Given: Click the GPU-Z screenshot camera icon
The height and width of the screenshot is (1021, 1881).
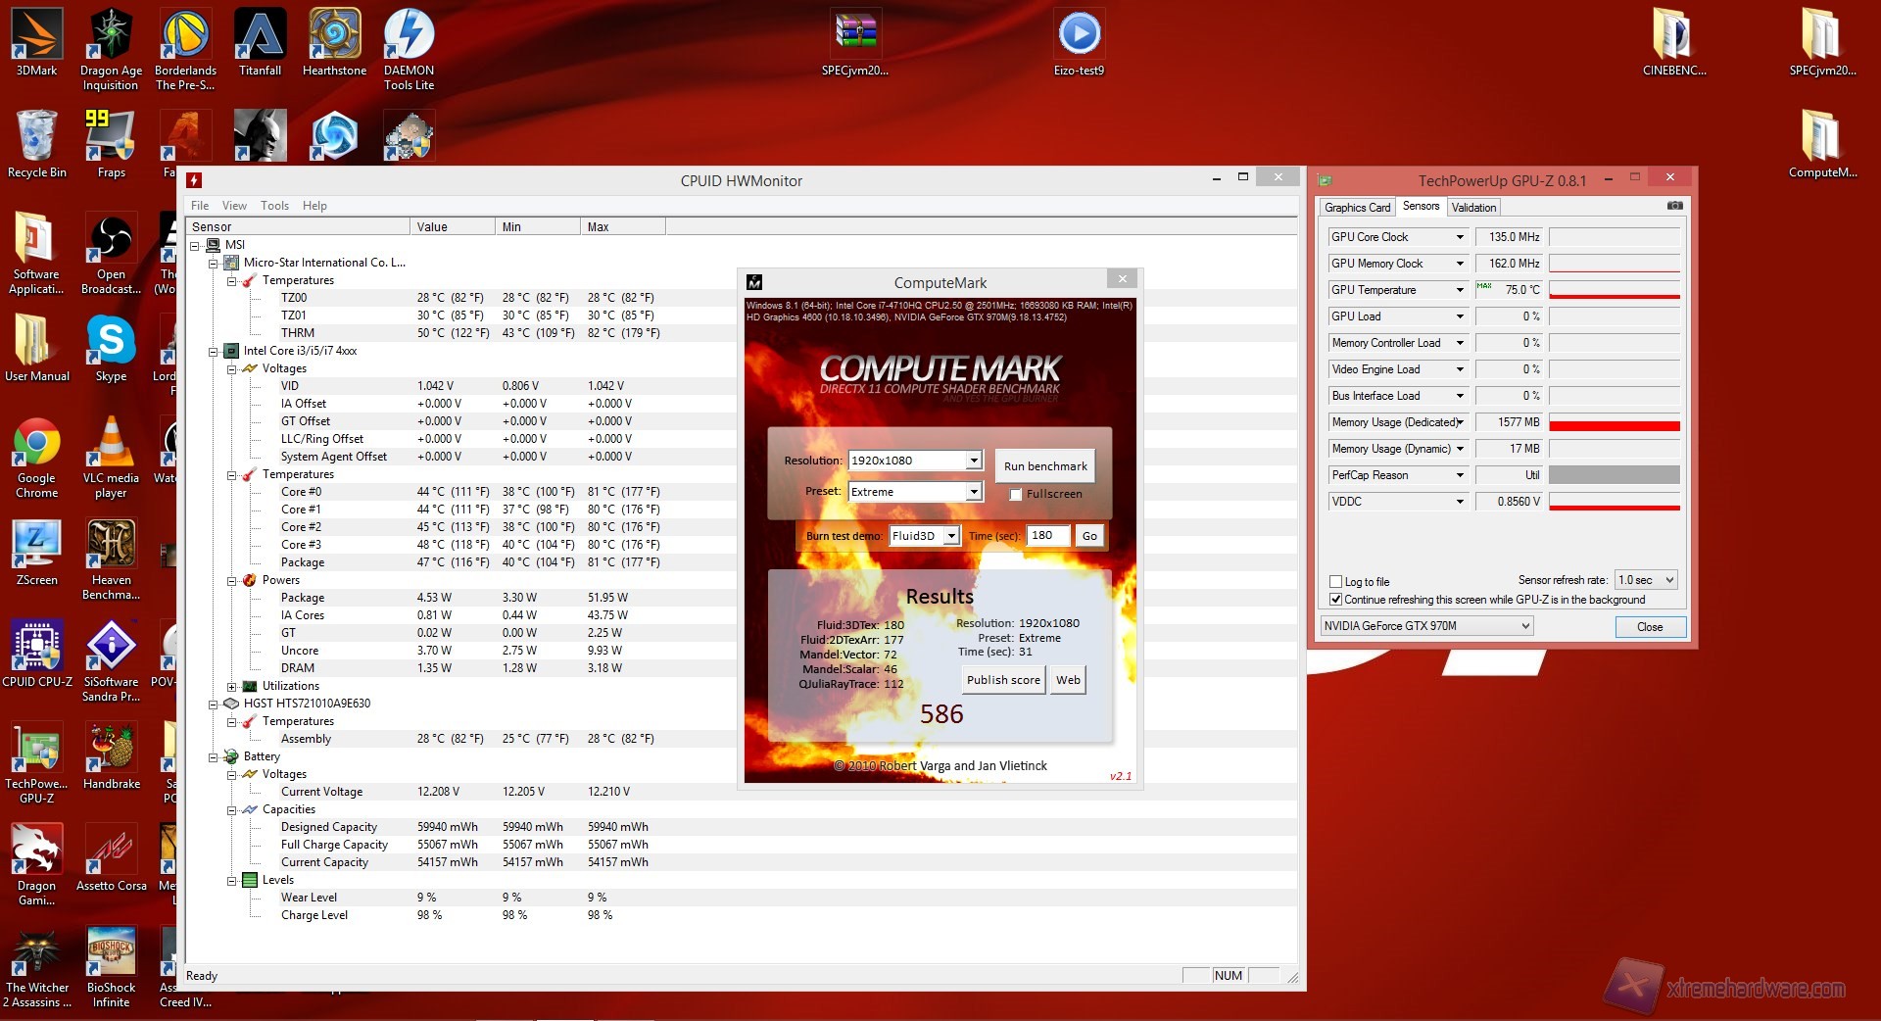Looking at the screenshot, I should click(x=1674, y=206).
